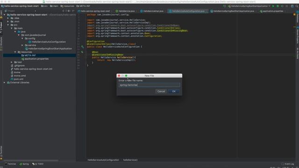The width and height of the screenshot is (299, 168).
Task: Switch to HelloService.java tab
Action: pos(125,11)
